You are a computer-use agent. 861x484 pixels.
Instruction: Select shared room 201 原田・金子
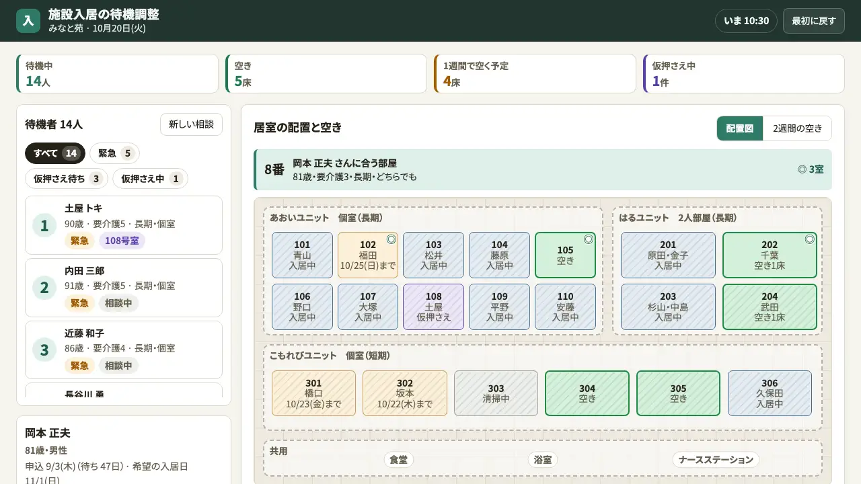pyautogui.click(x=668, y=255)
